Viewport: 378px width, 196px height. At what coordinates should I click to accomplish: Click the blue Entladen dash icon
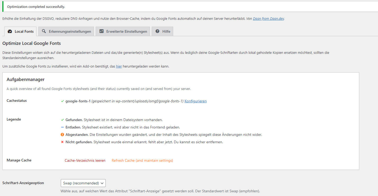[62, 127]
